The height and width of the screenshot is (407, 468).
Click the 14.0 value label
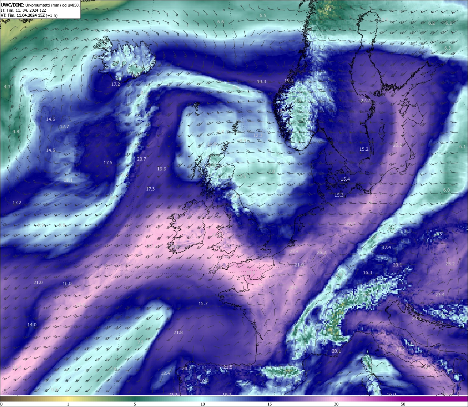click(x=32, y=325)
